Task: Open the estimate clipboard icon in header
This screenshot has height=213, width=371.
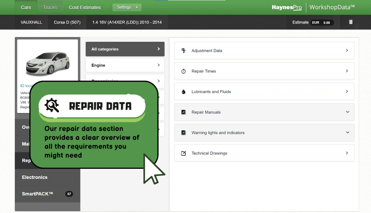Action: tap(350, 22)
